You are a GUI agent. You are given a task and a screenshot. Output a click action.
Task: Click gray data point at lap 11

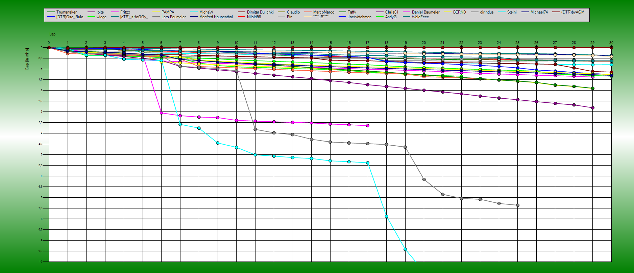255,129
